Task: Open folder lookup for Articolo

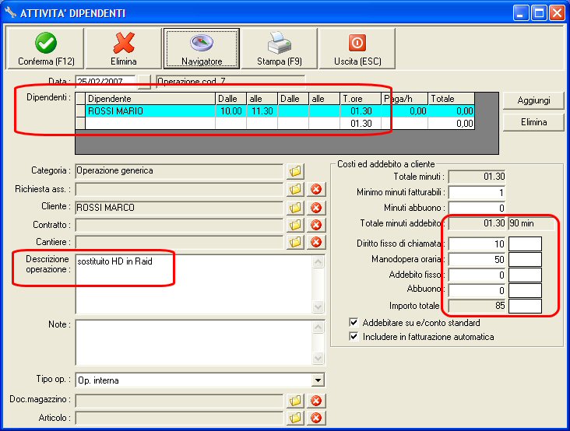Action: point(295,418)
